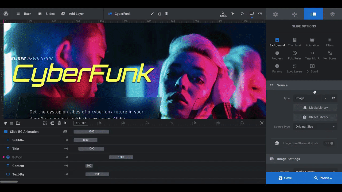This screenshot has width=342, height=192.
Task: Save the slider
Action: (x=285, y=178)
